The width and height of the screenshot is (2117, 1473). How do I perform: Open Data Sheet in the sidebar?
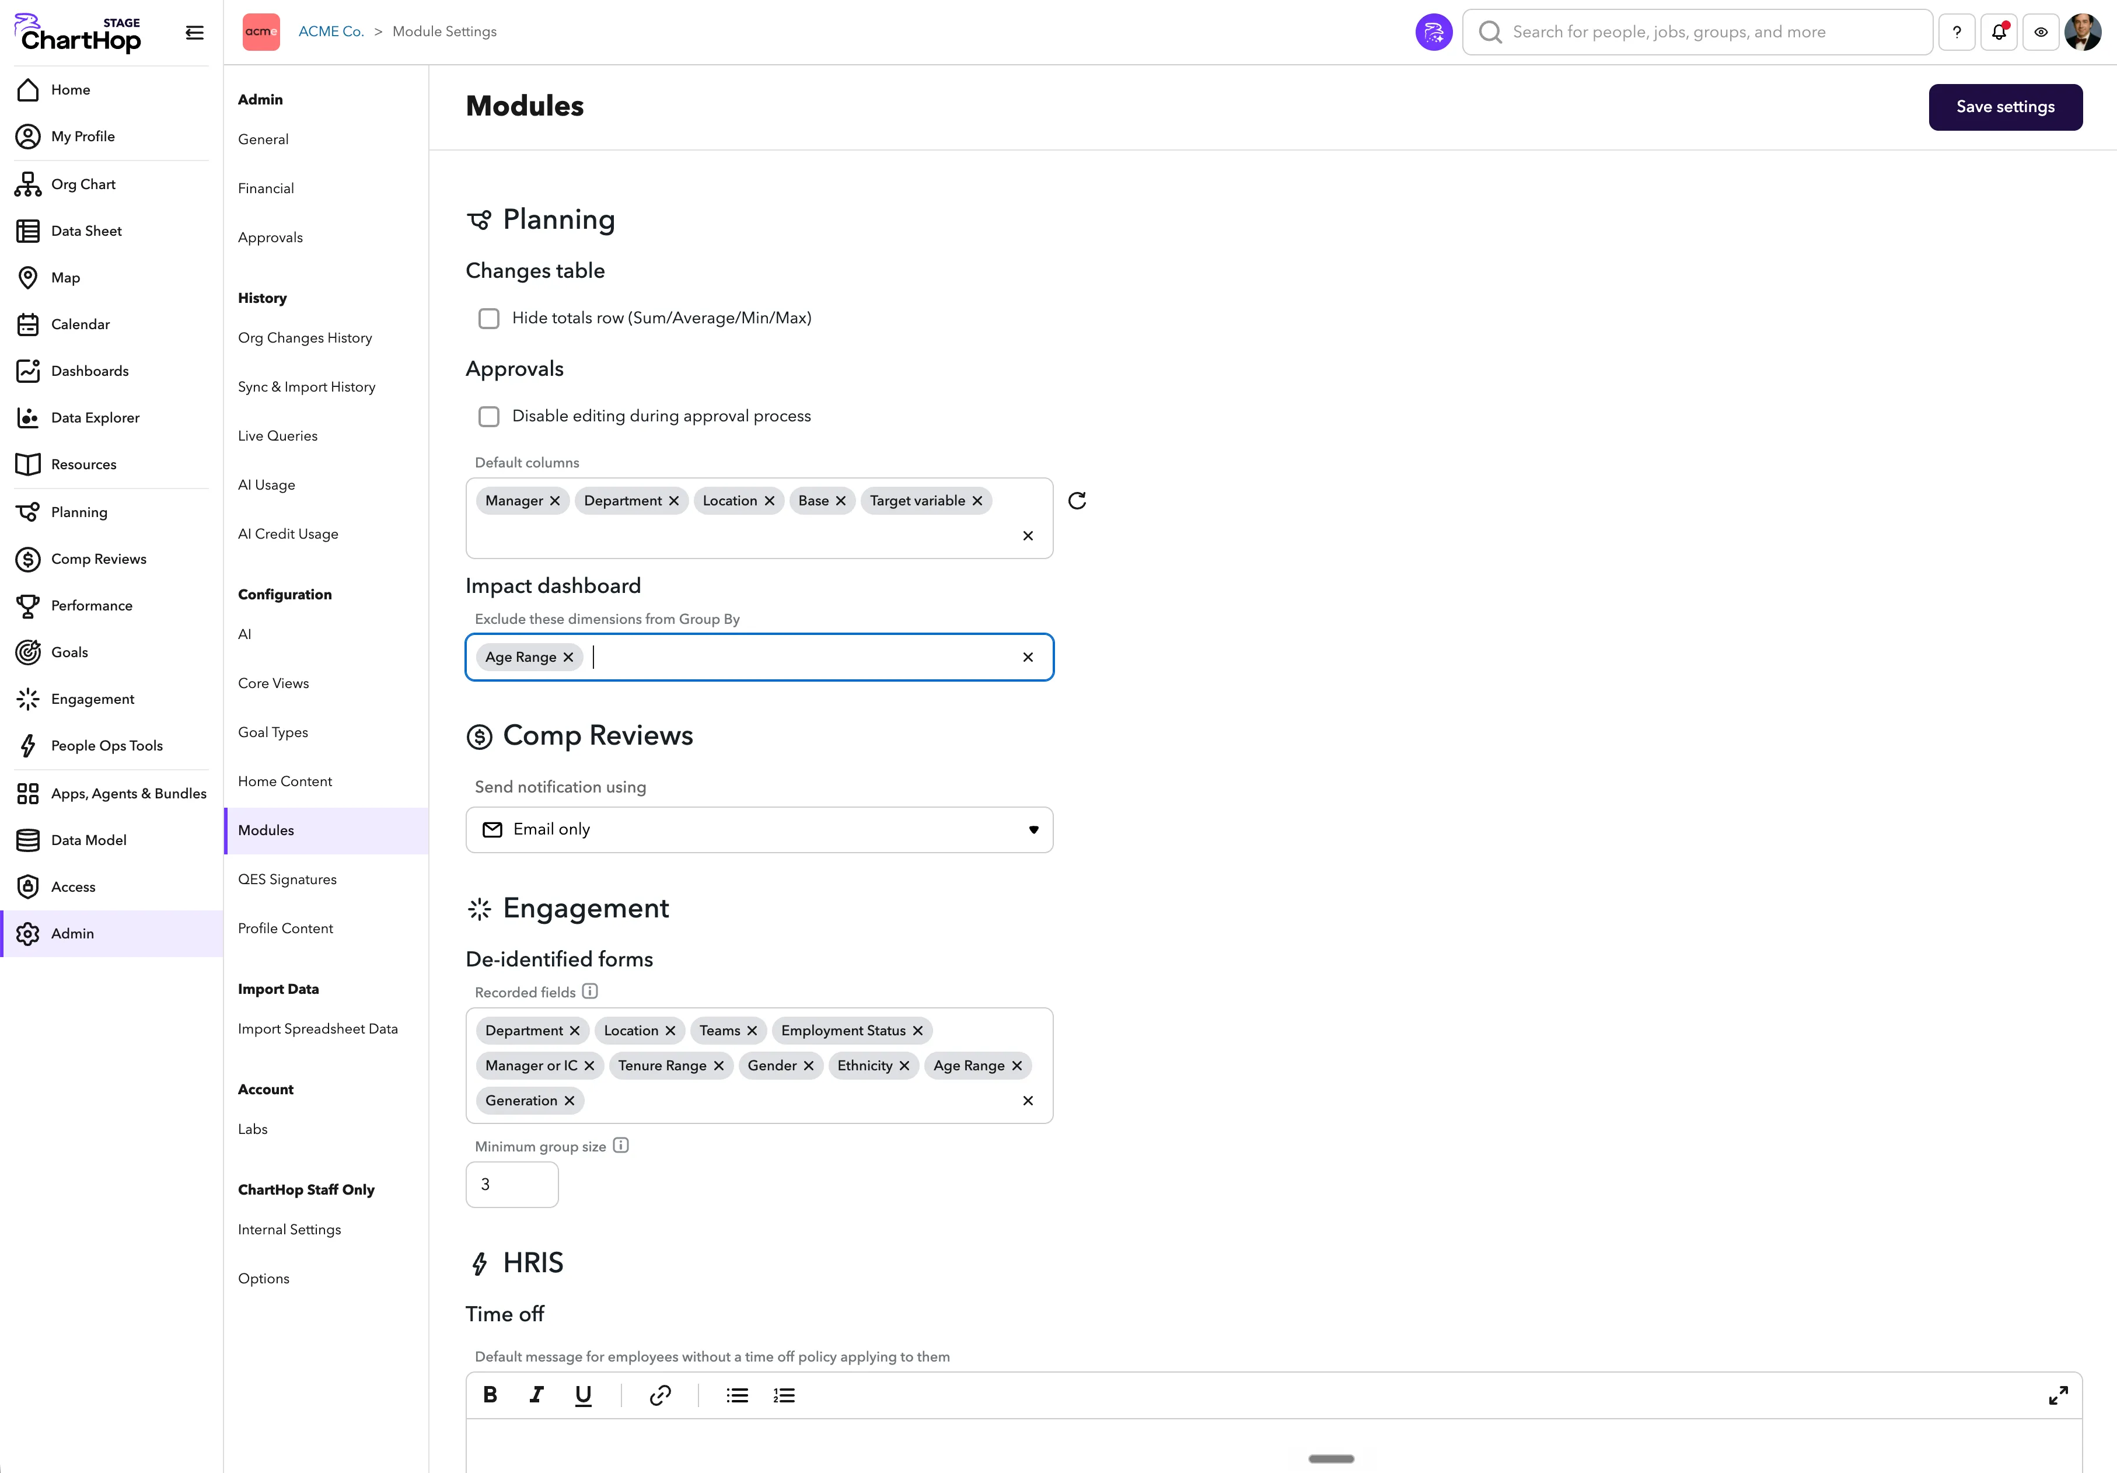pos(111,232)
